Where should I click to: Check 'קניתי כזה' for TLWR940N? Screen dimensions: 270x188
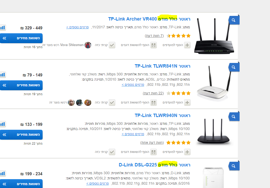click(112, 152)
